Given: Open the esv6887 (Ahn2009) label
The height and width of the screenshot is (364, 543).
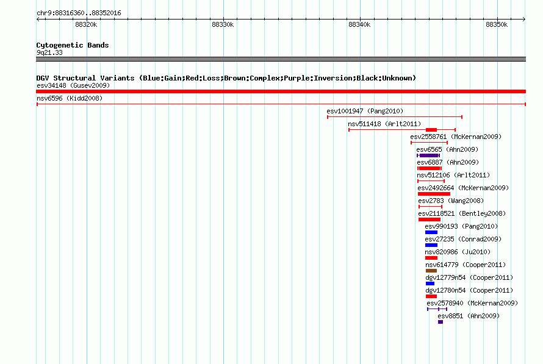Looking at the screenshot, I should pyautogui.click(x=448, y=162).
